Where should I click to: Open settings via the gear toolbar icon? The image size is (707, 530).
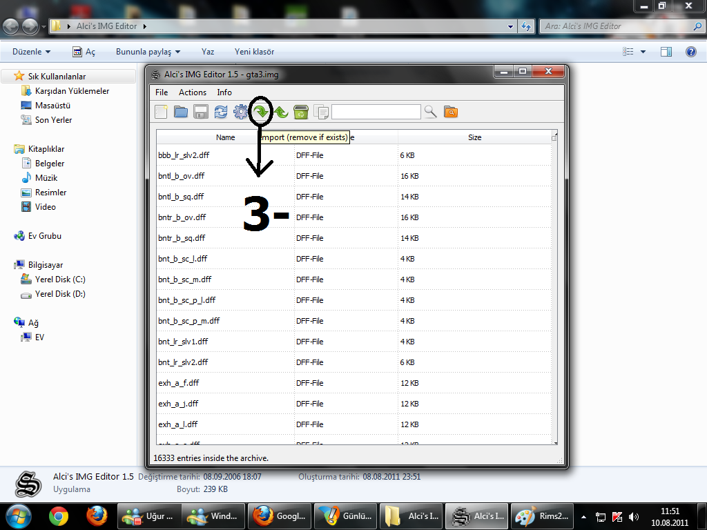240,112
